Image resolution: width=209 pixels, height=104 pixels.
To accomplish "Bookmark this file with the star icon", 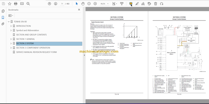I will 10,4.
